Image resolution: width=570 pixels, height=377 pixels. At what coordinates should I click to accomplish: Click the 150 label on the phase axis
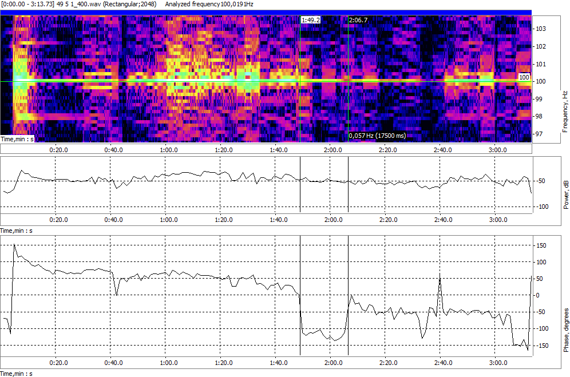click(x=541, y=246)
